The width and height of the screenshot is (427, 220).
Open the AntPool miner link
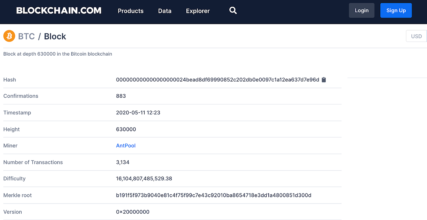click(126, 146)
